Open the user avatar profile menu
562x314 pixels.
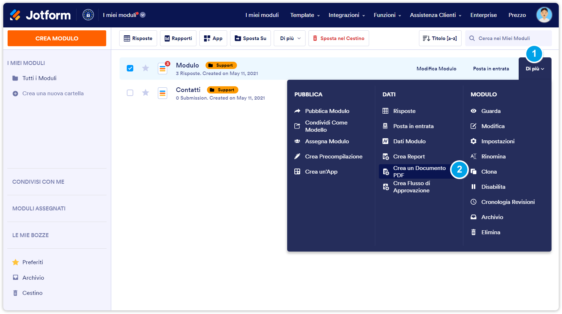point(544,15)
